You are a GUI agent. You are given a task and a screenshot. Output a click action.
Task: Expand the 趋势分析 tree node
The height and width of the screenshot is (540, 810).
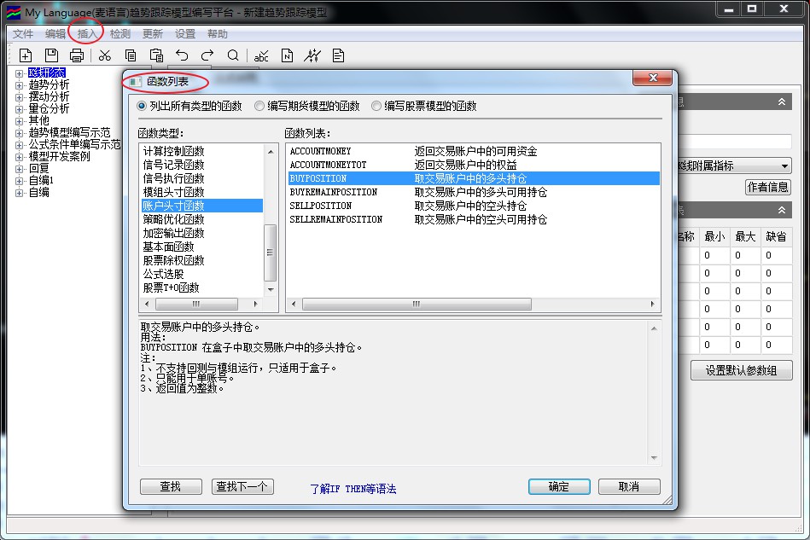(x=19, y=85)
